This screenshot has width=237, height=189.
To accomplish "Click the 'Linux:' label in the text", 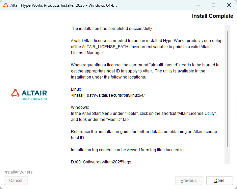I will pos(76,89).
